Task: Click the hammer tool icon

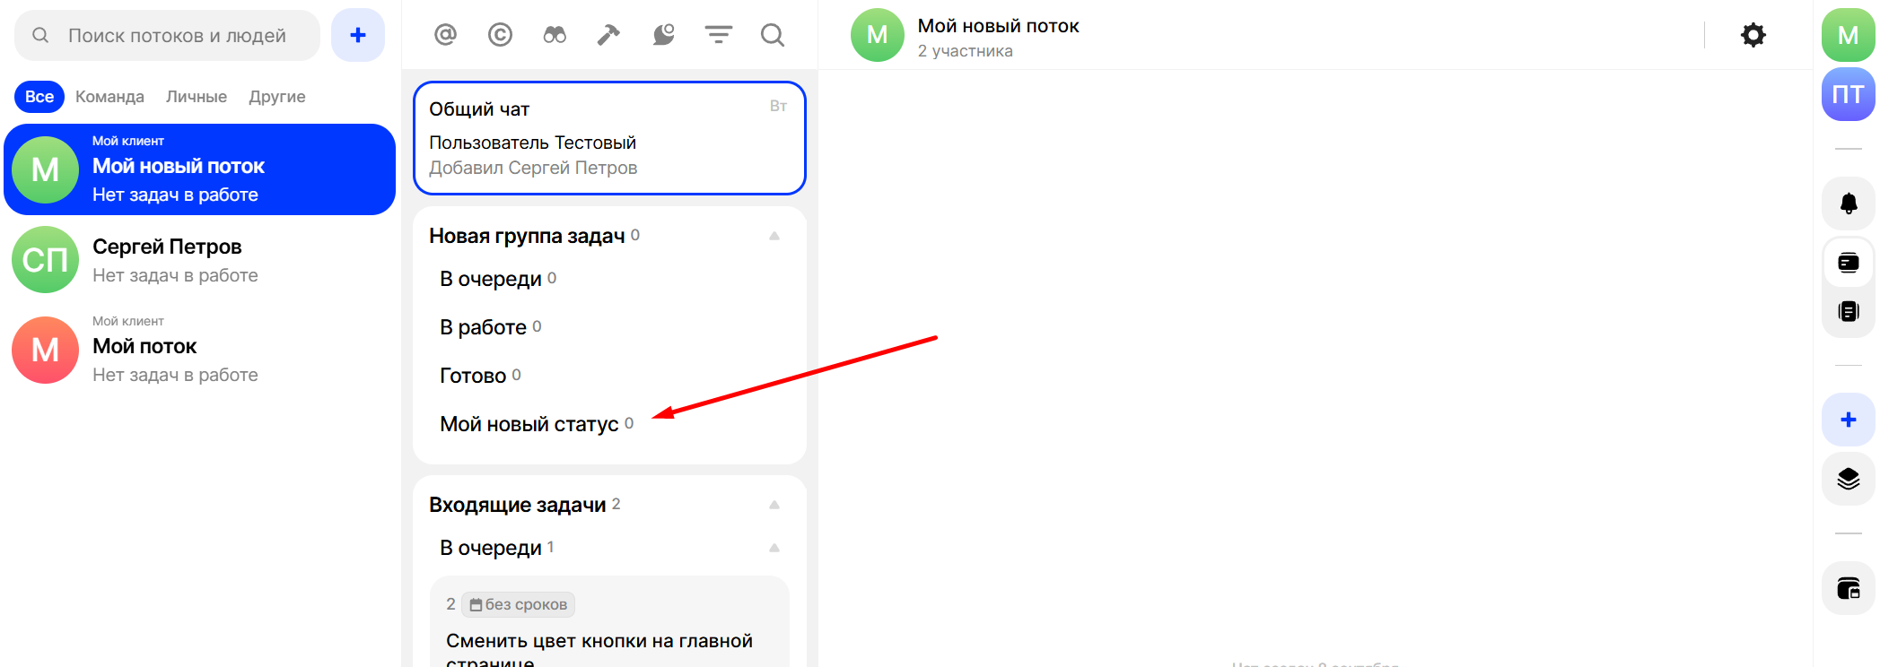Action: (608, 35)
